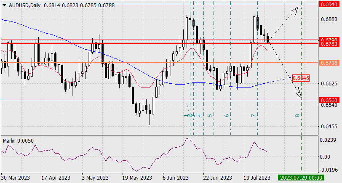This screenshot has height=183, width=342.
Task: Click the 0.6625 price axis value
Action: pyautogui.click(x=329, y=83)
